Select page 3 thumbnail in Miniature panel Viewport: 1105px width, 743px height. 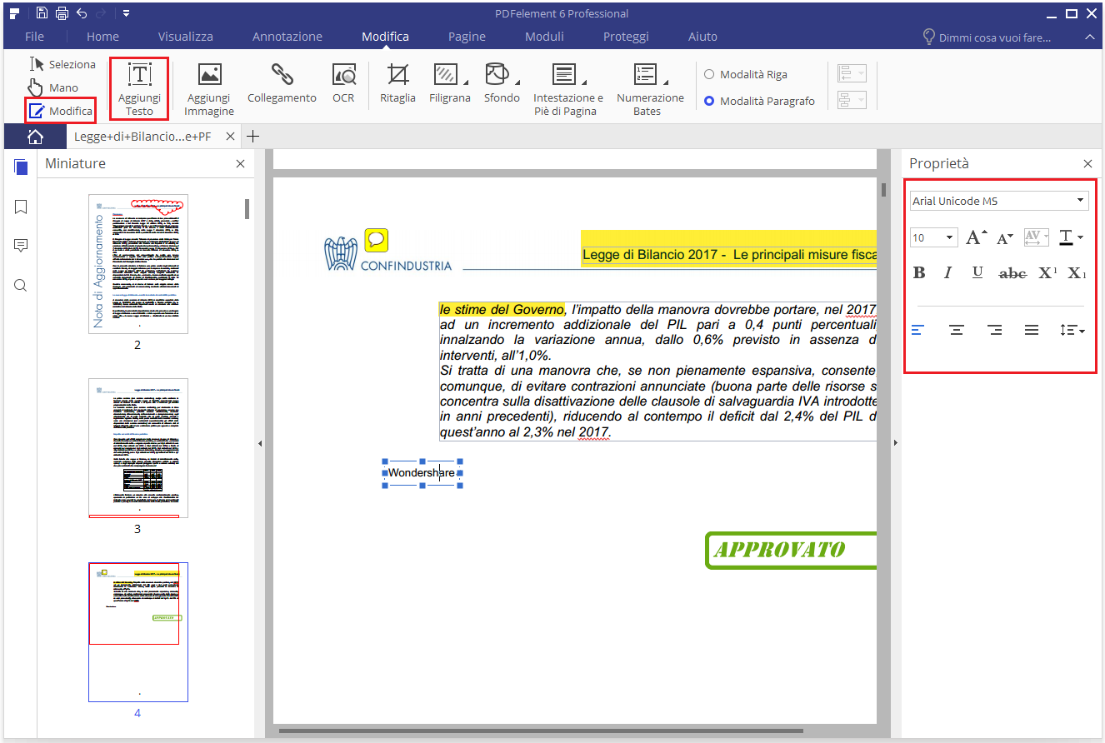(138, 447)
